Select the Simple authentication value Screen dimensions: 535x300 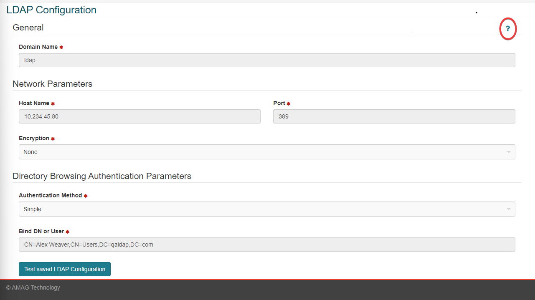[x=32, y=209]
